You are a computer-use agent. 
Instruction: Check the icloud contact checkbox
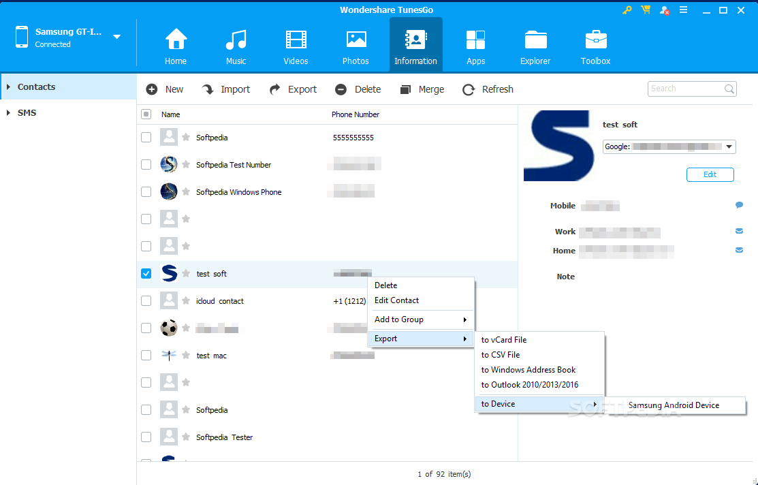146,301
